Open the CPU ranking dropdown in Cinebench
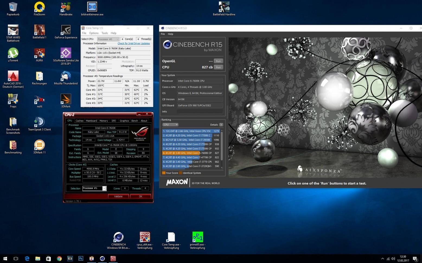The width and height of the screenshot is (422, 263). click(170, 125)
